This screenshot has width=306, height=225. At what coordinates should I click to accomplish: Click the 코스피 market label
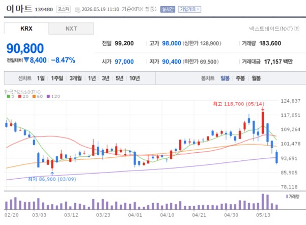click(x=64, y=9)
